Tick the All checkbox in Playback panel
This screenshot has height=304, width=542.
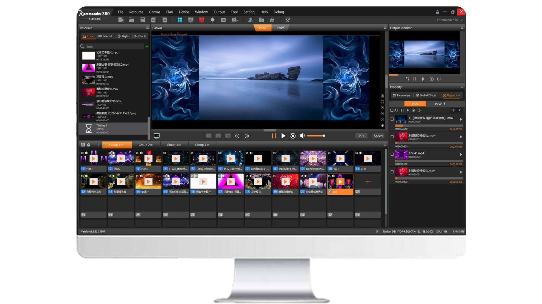(392, 110)
